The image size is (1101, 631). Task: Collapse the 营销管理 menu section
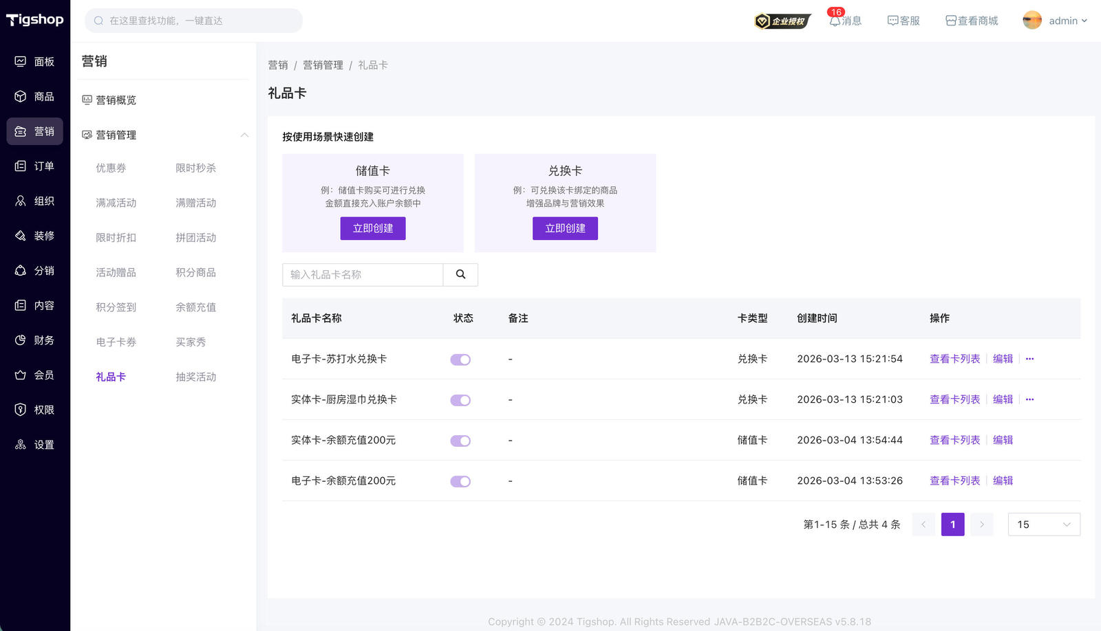click(x=244, y=135)
